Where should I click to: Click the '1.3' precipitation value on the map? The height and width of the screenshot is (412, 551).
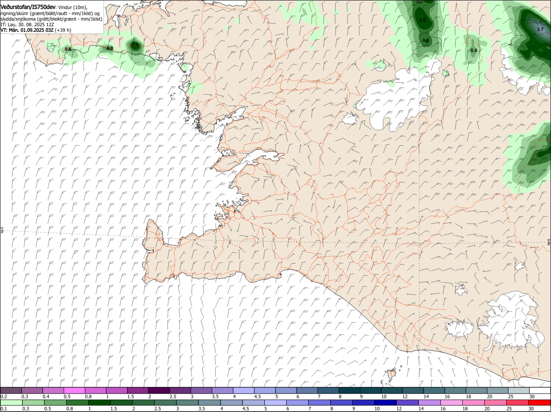135,45
